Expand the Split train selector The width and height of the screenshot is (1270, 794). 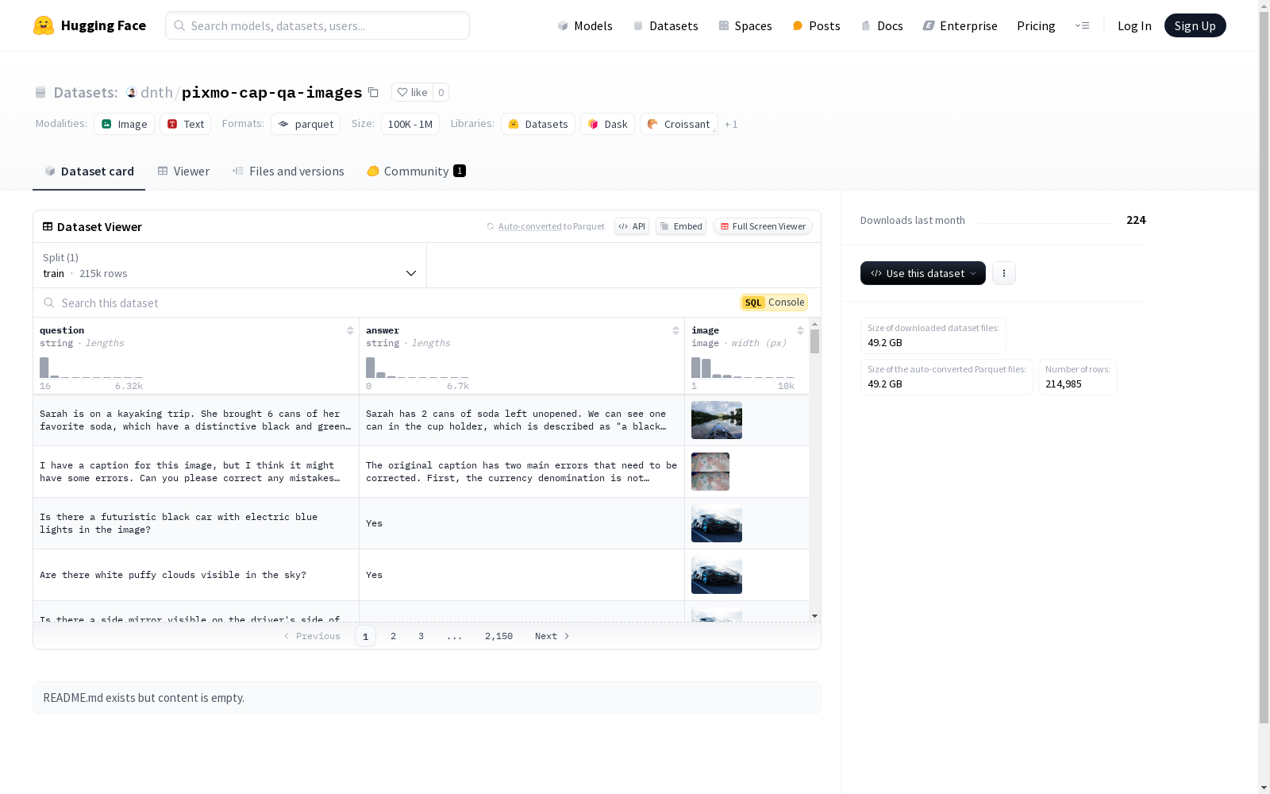pyautogui.click(x=229, y=265)
